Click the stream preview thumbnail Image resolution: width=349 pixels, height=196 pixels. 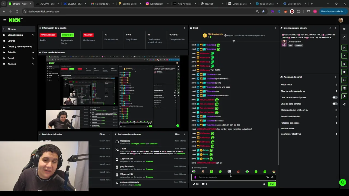tap(113, 92)
